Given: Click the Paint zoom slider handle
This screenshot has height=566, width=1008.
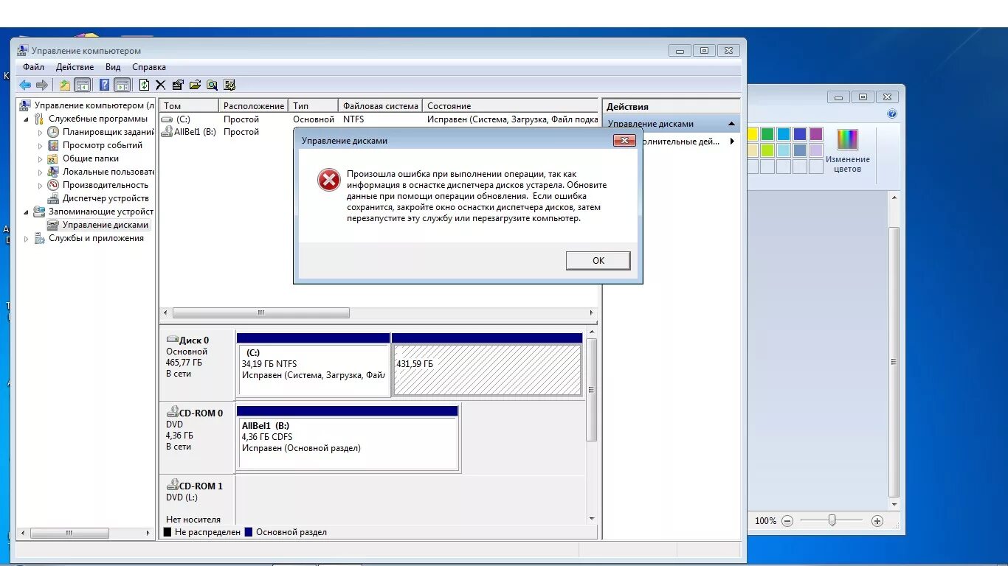Looking at the screenshot, I should [x=832, y=520].
